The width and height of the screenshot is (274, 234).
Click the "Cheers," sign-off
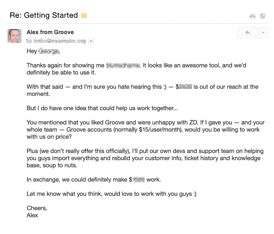click(37, 208)
